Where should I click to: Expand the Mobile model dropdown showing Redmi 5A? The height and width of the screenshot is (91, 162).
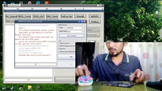tap(75, 28)
